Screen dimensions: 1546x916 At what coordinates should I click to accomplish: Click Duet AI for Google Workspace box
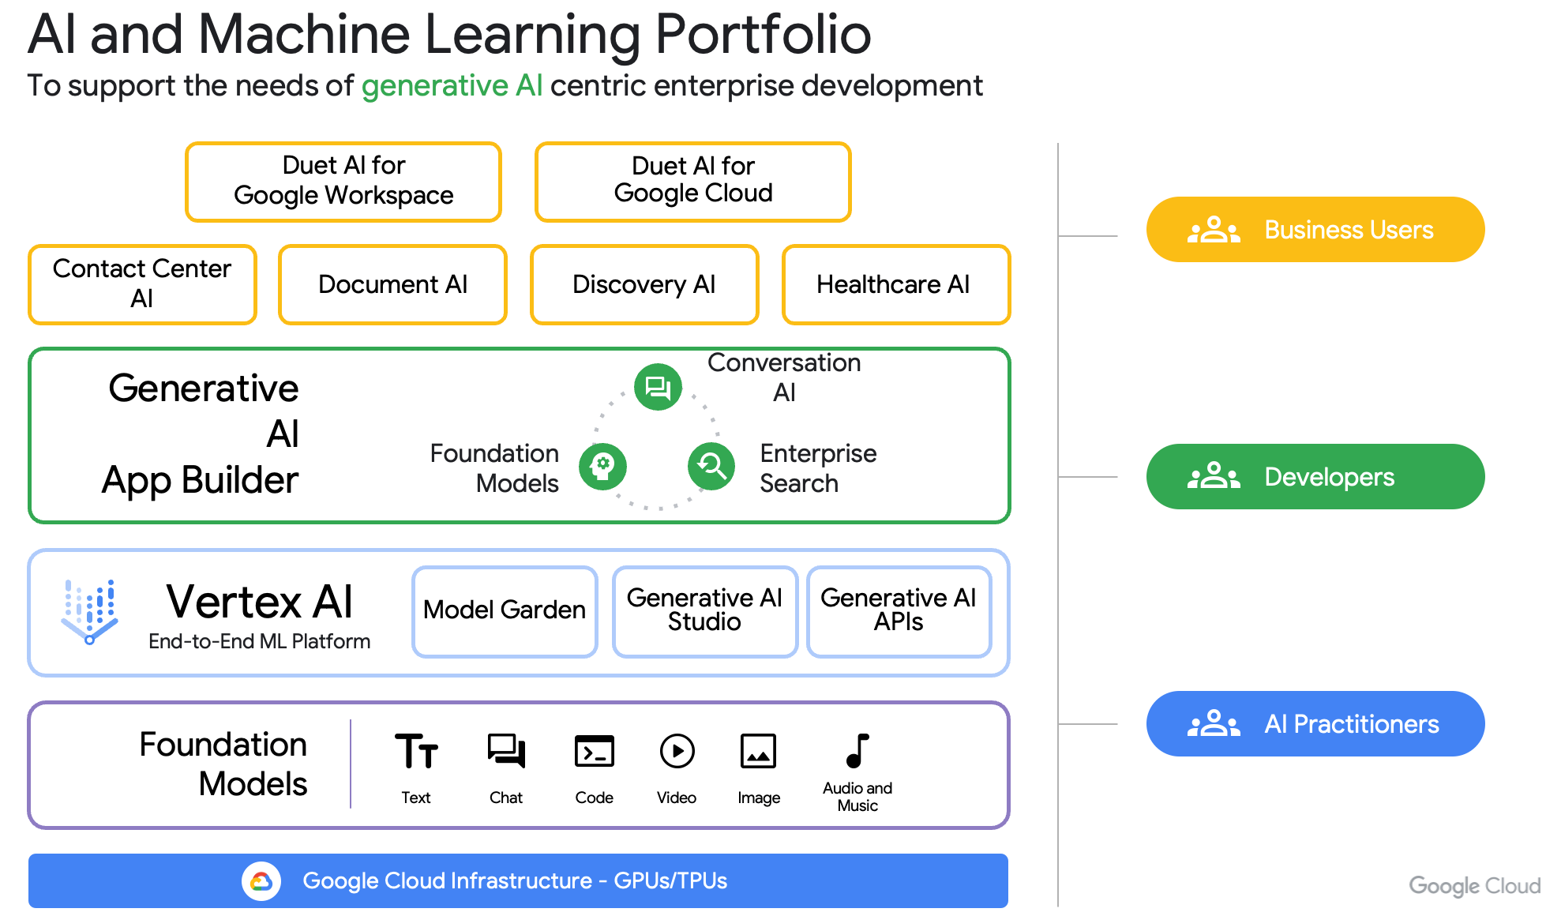(x=343, y=181)
